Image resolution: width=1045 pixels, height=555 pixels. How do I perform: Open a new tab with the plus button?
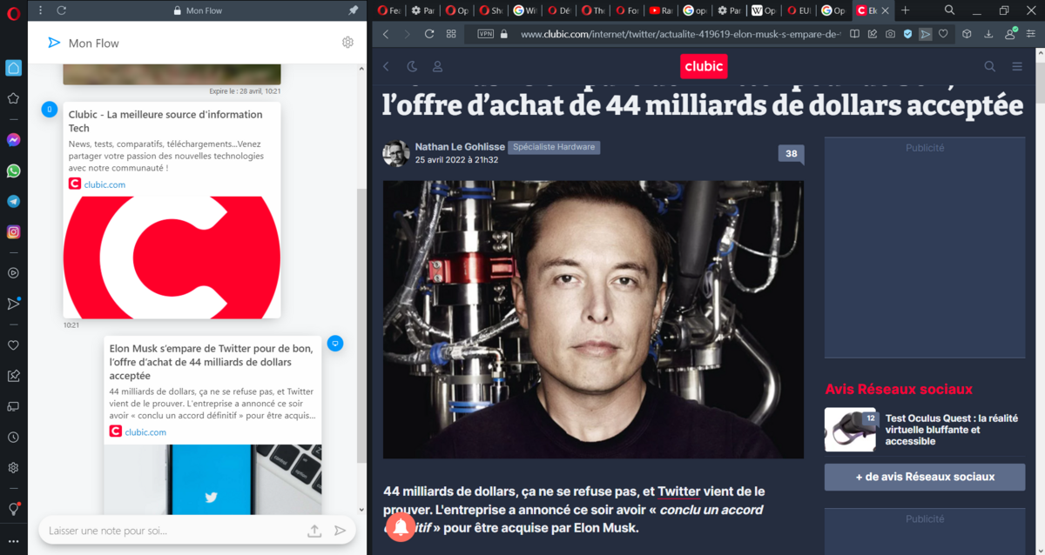coord(906,10)
